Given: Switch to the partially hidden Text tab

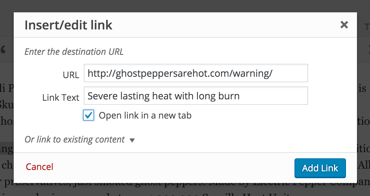Looking at the screenshot, I should (367, 27).
